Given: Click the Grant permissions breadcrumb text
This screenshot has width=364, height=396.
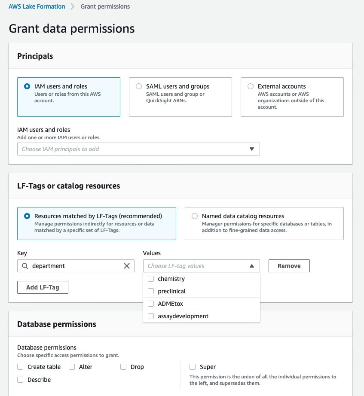Looking at the screenshot, I should click(105, 6).
